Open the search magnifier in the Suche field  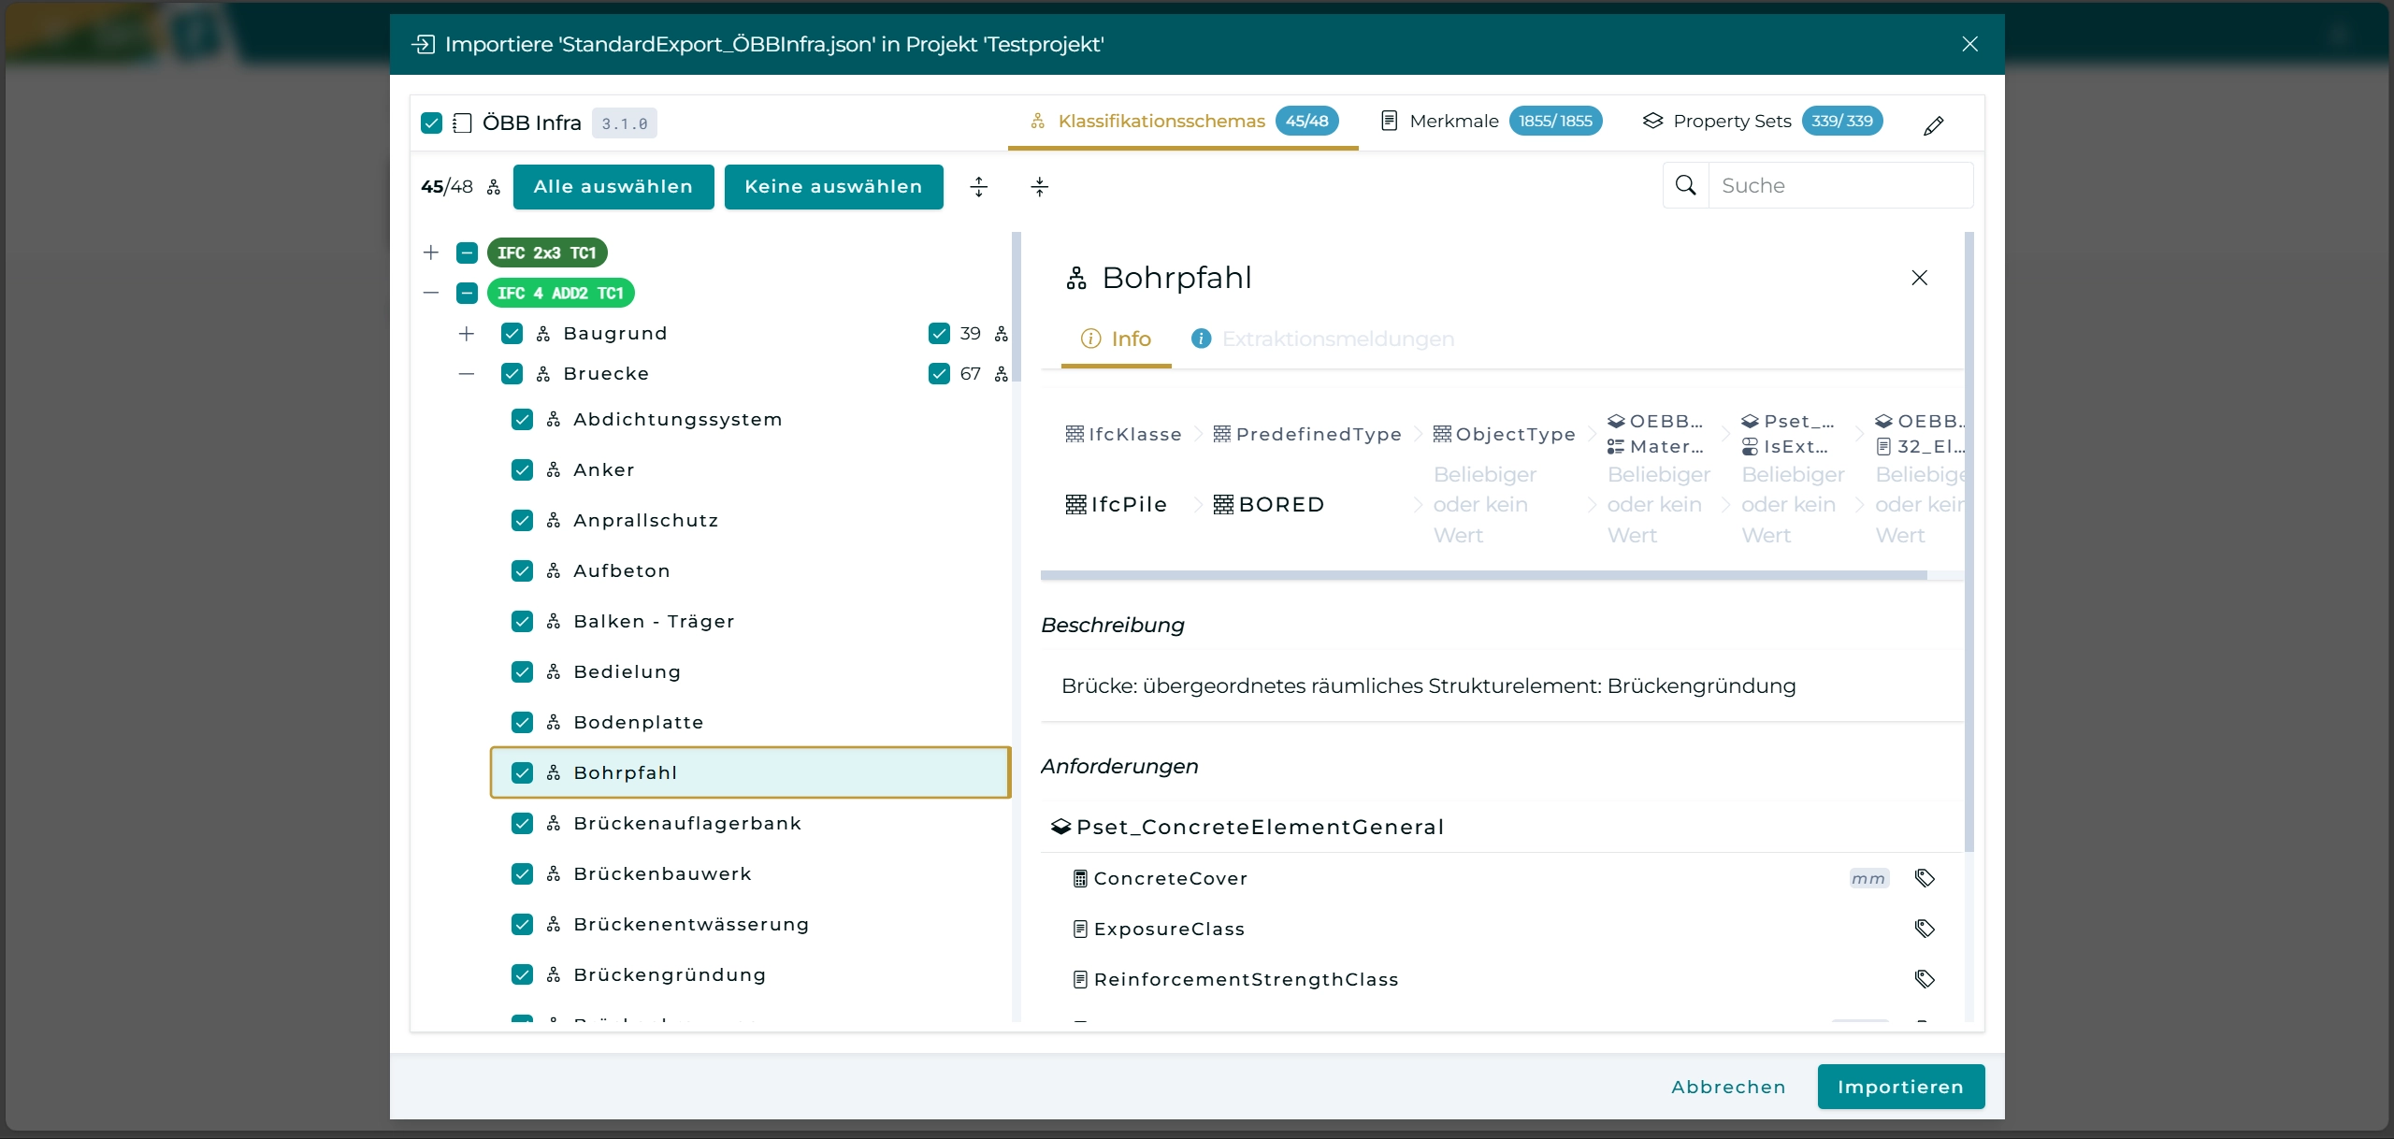tap(1685, 185)
